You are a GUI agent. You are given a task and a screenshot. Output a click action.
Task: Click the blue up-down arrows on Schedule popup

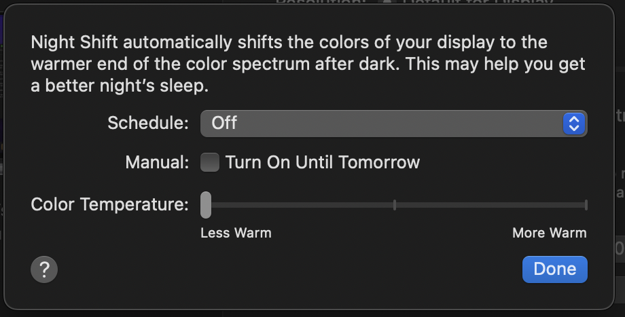[x=574, y=124]
